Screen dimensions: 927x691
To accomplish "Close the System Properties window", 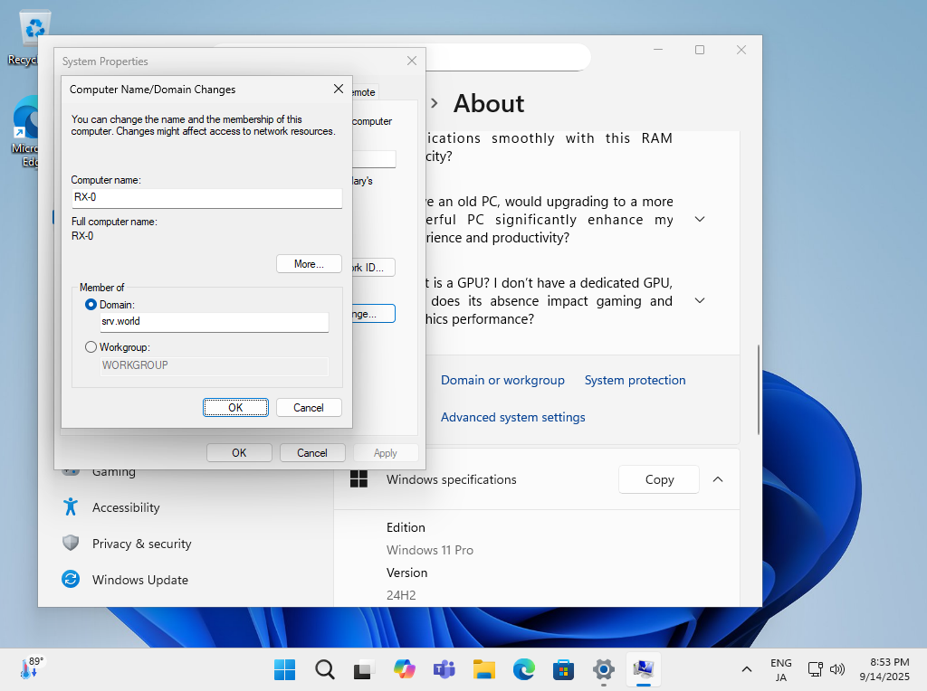I will pos(412,61).
